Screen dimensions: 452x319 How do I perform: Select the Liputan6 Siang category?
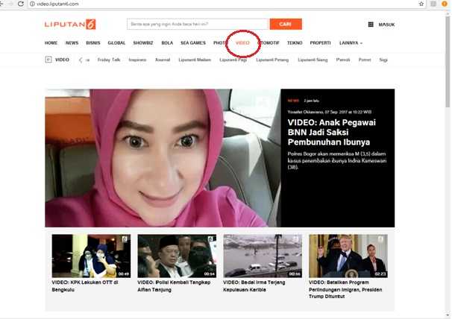pyautogui.click(x=313, y=60)
